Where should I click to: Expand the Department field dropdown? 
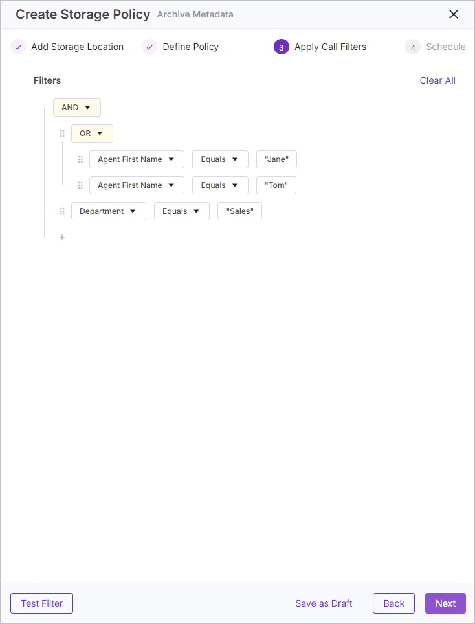click(109, 211)
